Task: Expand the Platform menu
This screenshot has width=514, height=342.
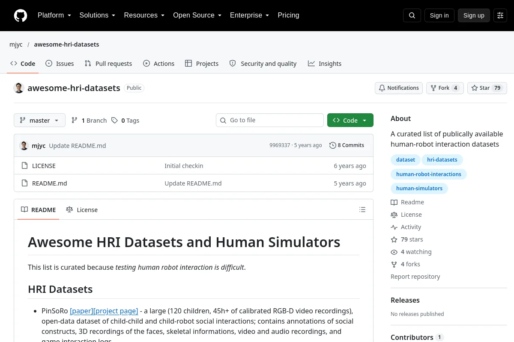Action: pyautogui.click(x=54, y=15)
